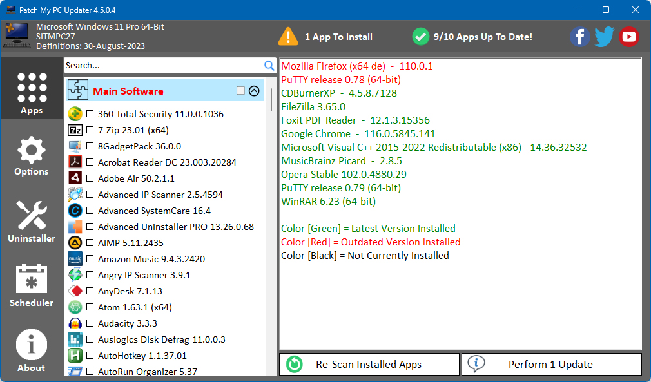This screenshot has width=651, height=382.
Task: Select WinRAR 6.23 (64-bit) entry
Action: tap(329, 202)
